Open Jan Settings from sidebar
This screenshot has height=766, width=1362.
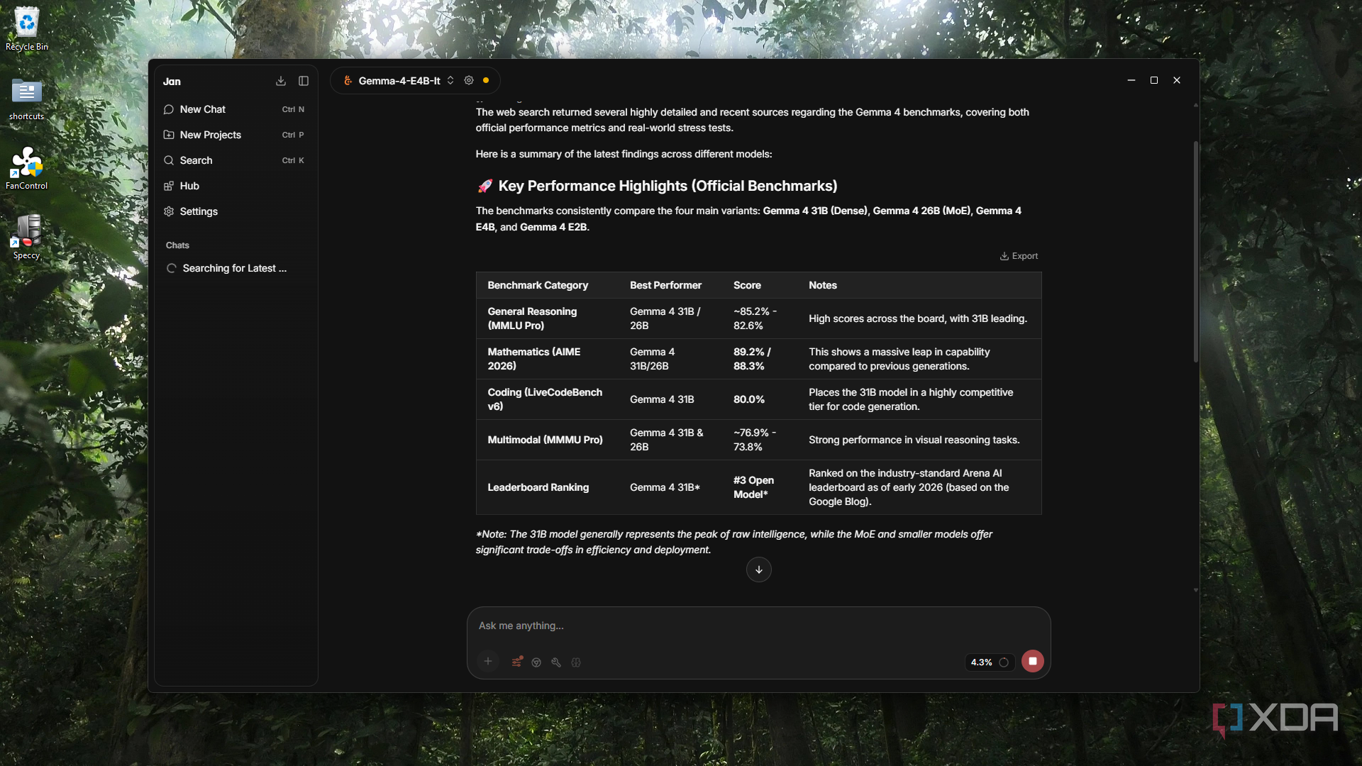[236, 211]
